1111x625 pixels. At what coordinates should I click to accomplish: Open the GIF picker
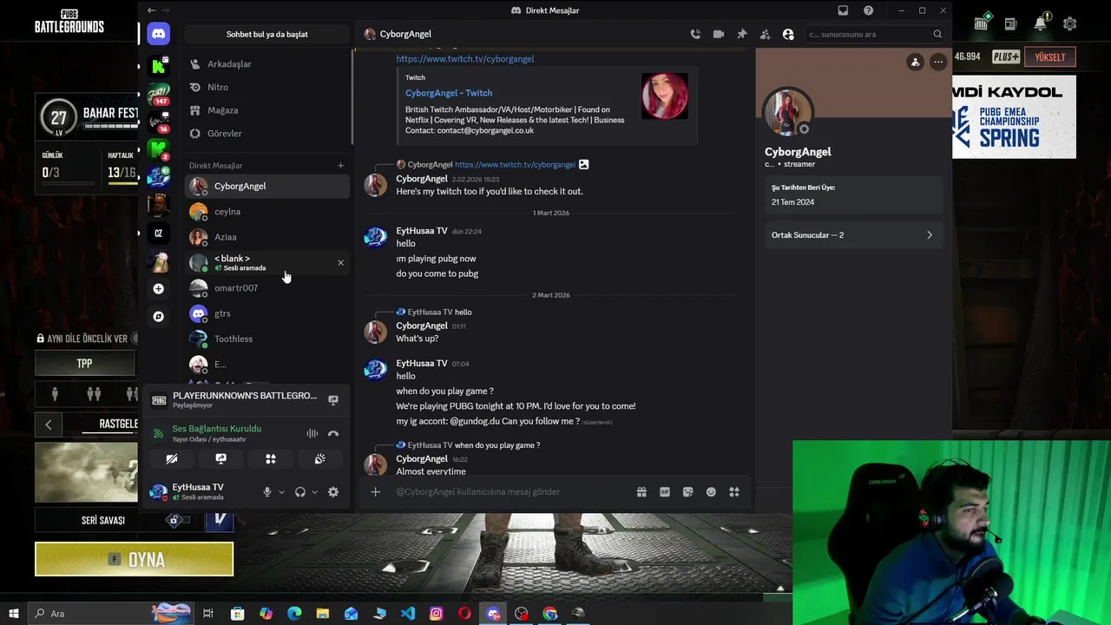pyautogui.click(x=665, y=492)
